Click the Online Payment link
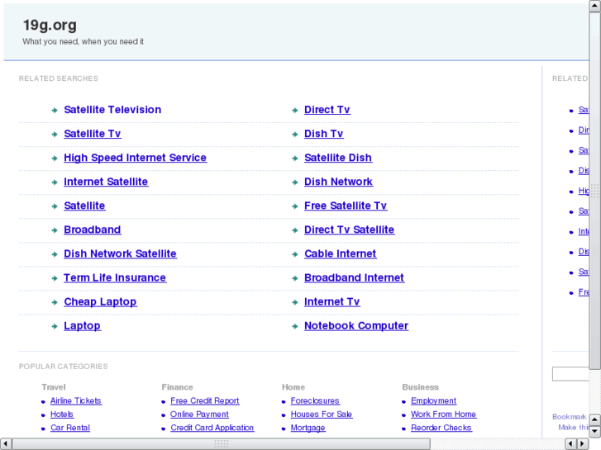 (199, 414)
